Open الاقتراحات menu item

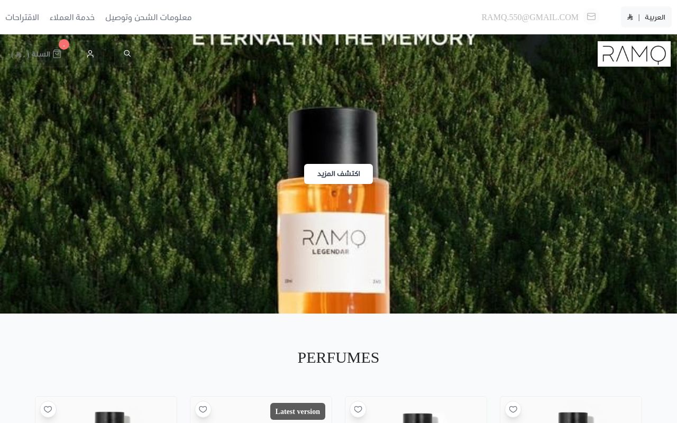click(22, 17)
